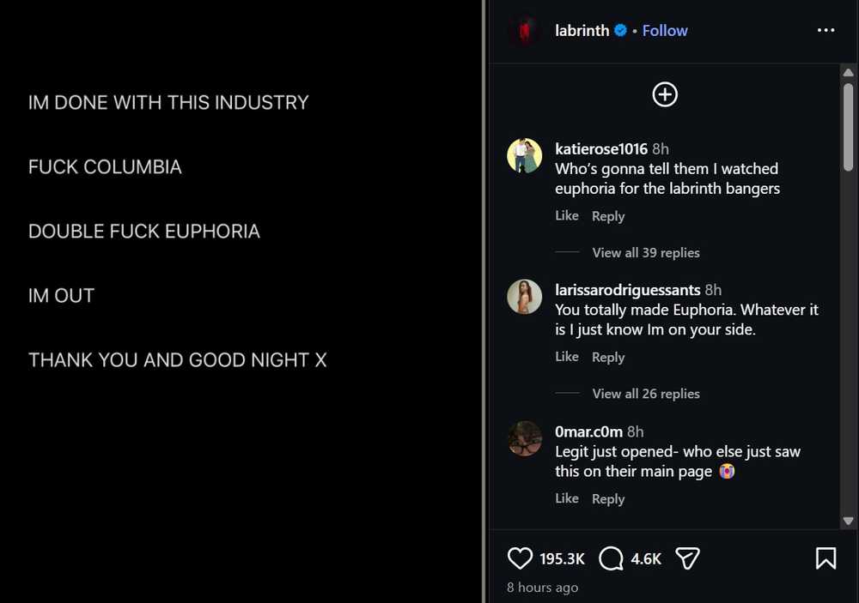Open 0mar.c0m username link

pos(588,431)
